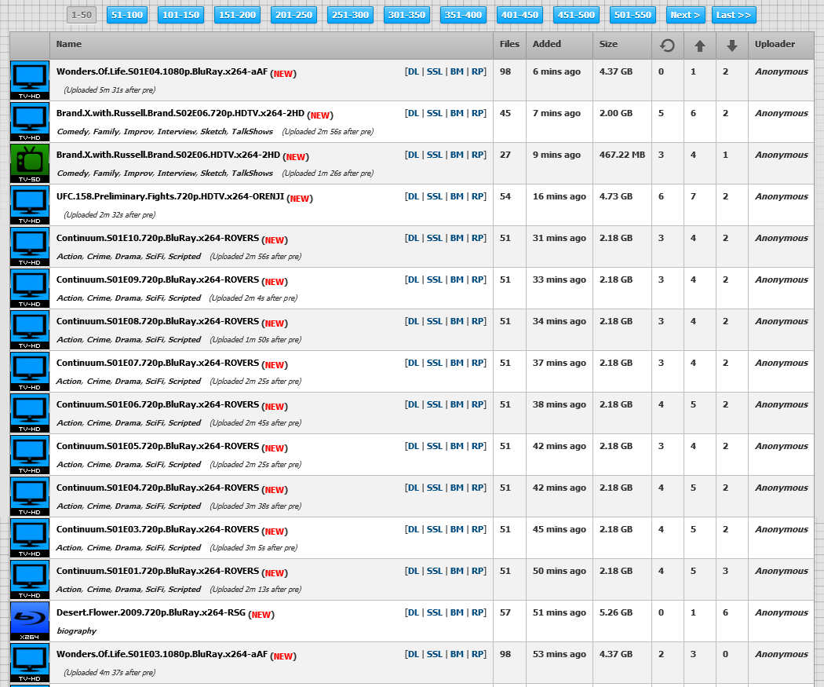
Task: Click SSL link for Brand.X S02E06.720p
Action: pyautogui.click(x=434, y=113)
